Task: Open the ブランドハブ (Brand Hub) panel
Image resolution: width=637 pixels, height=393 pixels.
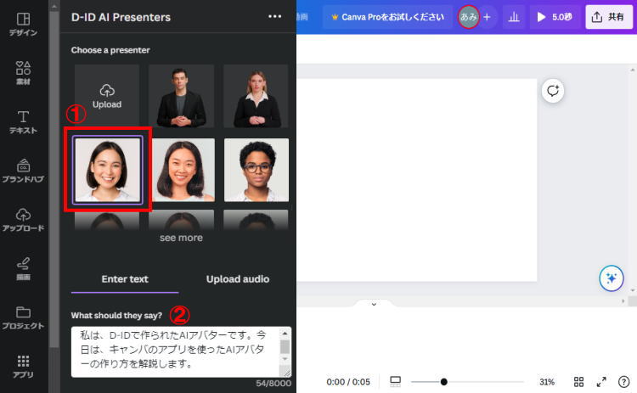Action: 23,171
